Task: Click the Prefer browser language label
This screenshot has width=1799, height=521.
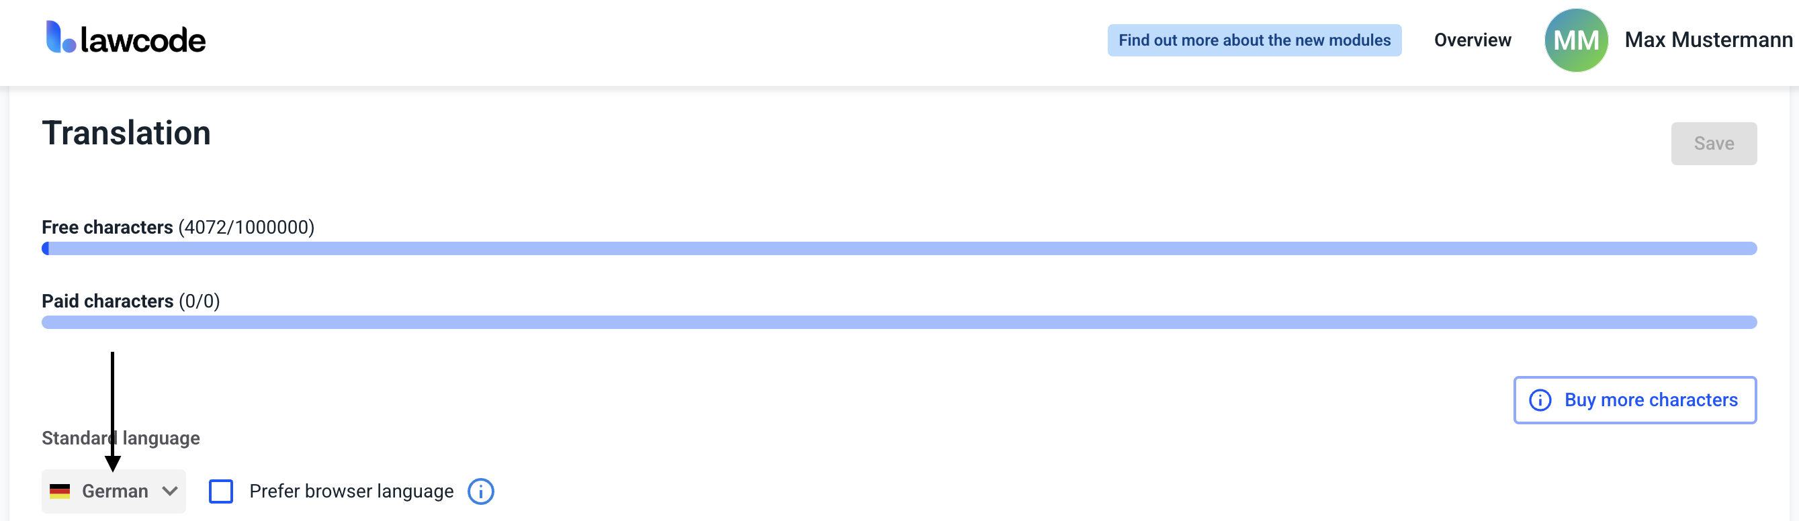Action: pos(351,491)
